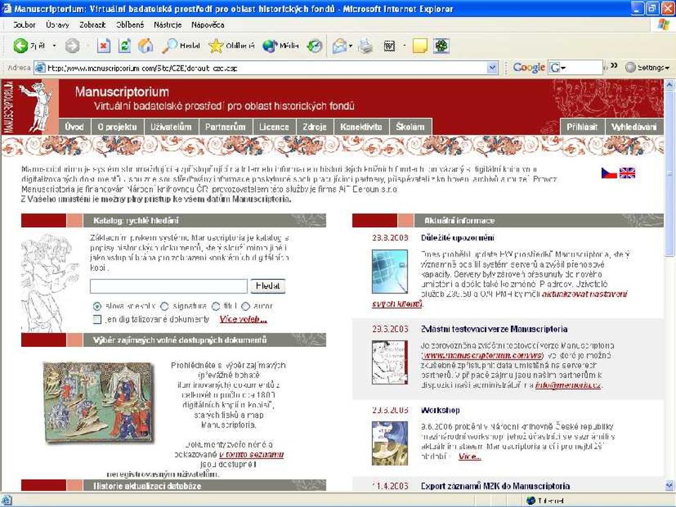The width and height of the screenshot is (676, 507).
Task: Open the O projektu tab
Action: 117,127
